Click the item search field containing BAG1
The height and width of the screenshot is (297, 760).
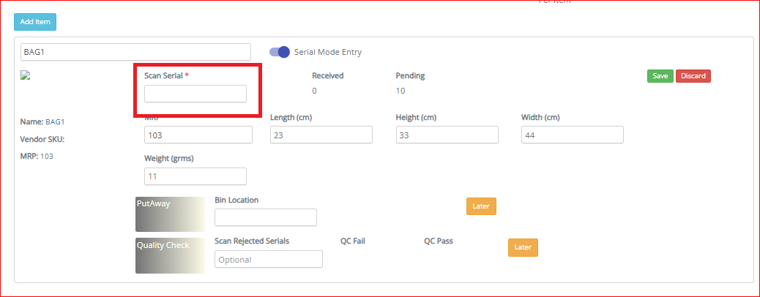click(135, 52)
